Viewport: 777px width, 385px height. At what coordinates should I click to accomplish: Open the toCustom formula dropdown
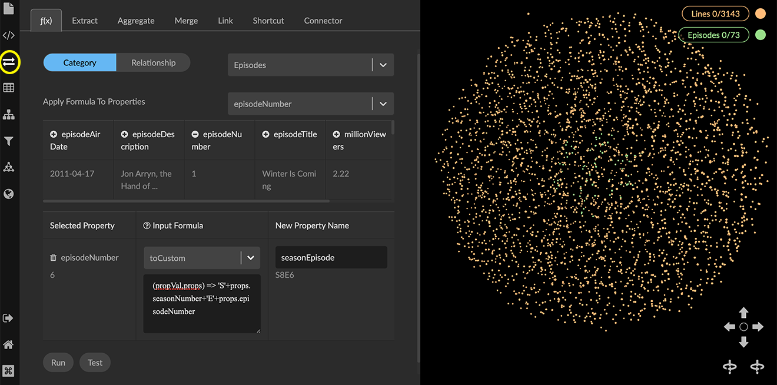[250, 258]
